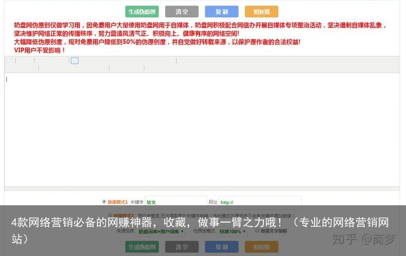Screen dimensions: 406x256
Task: Open the 来源词库 dropdown 奶盘词库+用户词库
Action: pyautogui.click(x=161, y=231)
